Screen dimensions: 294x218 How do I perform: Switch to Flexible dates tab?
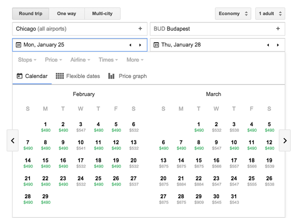click(x=78, y=76)
